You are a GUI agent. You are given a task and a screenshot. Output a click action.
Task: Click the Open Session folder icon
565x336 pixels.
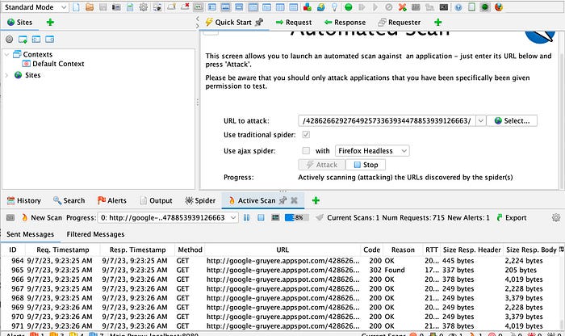click(x=90, y=6)
